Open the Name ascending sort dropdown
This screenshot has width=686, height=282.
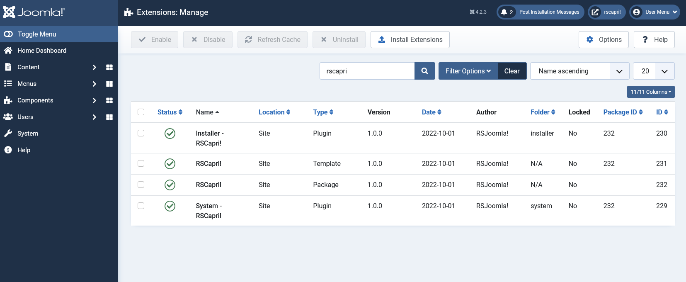580,71
